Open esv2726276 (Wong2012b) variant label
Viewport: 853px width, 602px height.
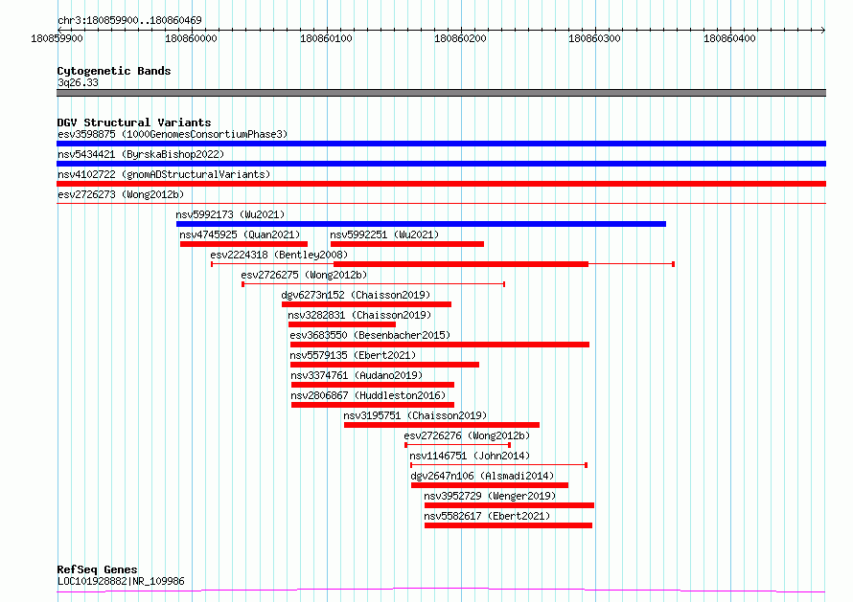467,435
